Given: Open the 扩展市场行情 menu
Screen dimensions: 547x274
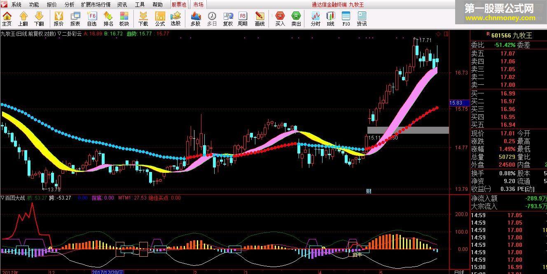Looking at the screenshot, I should pyautogui.click(x=96, y=5).
